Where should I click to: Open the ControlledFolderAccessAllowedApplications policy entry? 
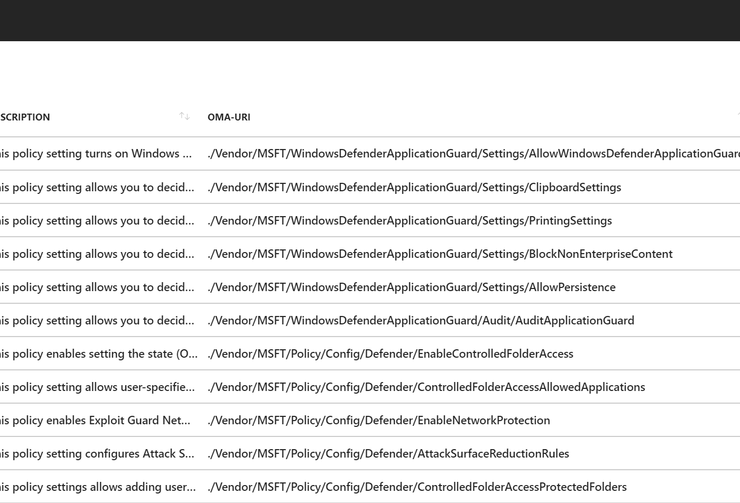[x=426, y=387]
